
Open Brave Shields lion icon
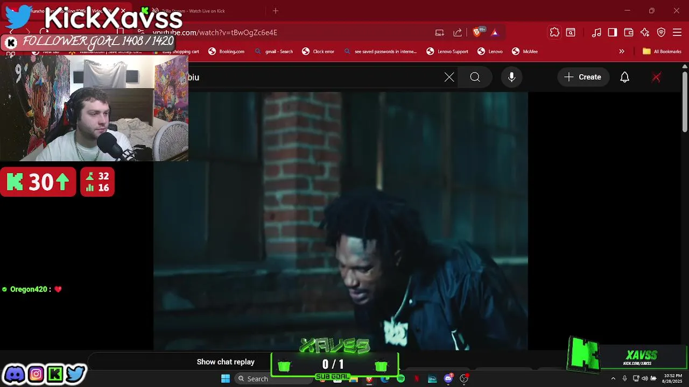click(x=476, y=32)
